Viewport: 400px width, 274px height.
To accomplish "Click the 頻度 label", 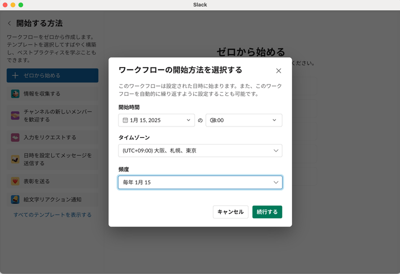I will 123,169.
